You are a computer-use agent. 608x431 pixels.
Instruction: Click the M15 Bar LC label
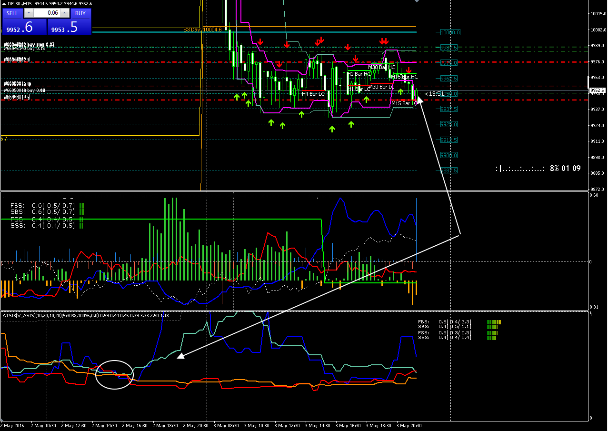pos(404,103)
